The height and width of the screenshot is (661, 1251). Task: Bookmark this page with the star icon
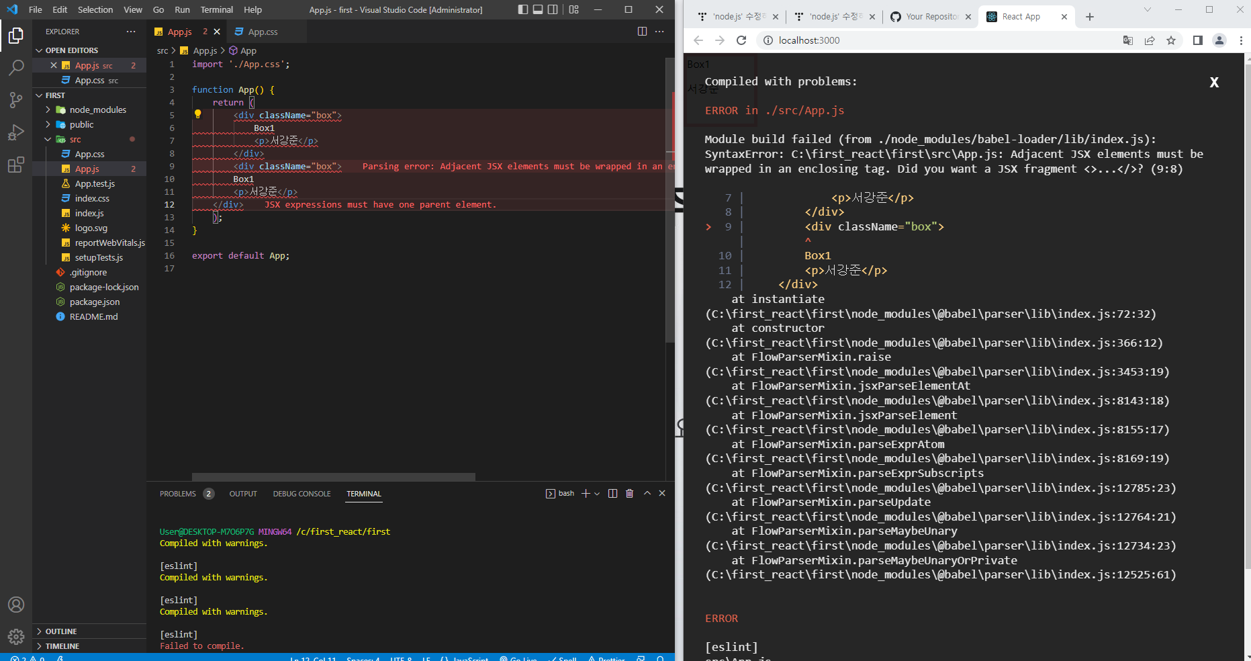1171,40
